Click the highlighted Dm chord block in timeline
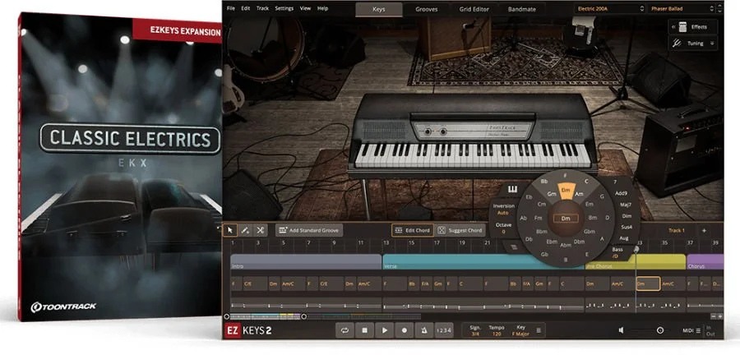Viewport: 740px width, 364px height. (x=648, y=283)
